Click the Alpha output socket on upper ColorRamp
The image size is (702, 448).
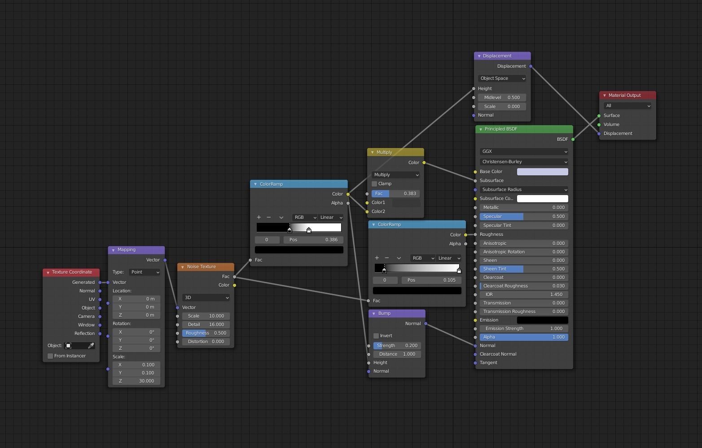coord(348,203)
